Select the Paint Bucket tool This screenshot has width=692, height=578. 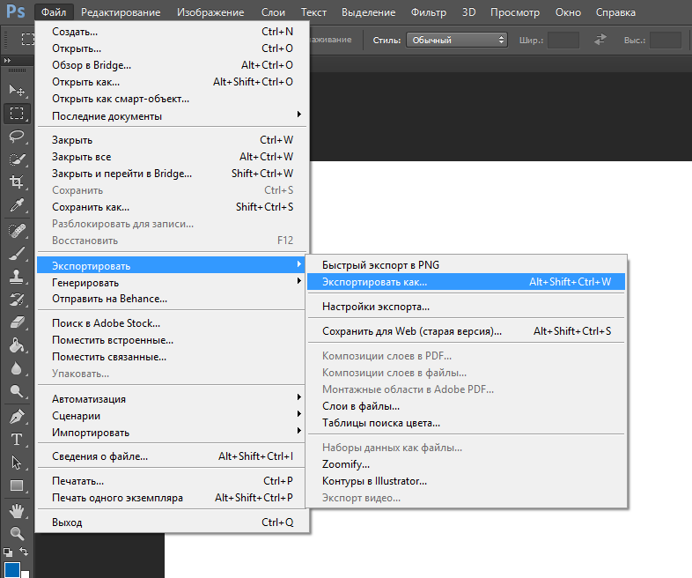click(x=17, y=345)
